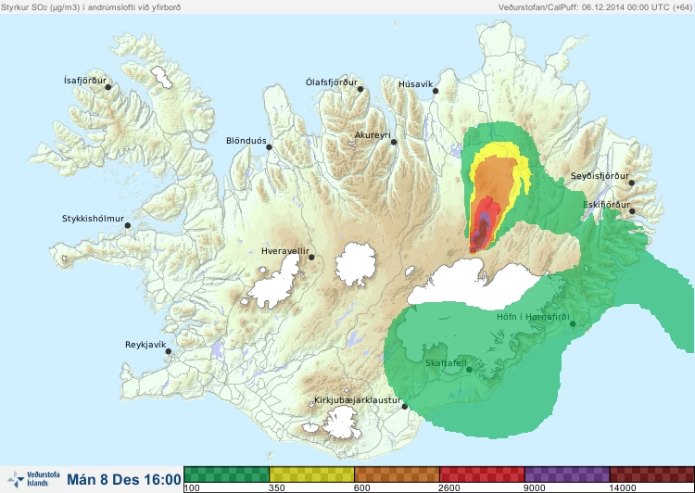
Task: Click the Veðurstofan/CalPuff run date text
Action: [x=594, y=7]
